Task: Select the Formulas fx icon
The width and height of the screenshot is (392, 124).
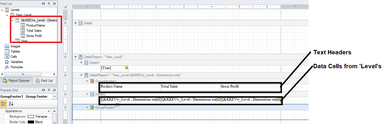Action: [7, 67]
